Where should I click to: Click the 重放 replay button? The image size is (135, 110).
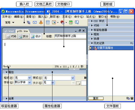click(96, 98)
